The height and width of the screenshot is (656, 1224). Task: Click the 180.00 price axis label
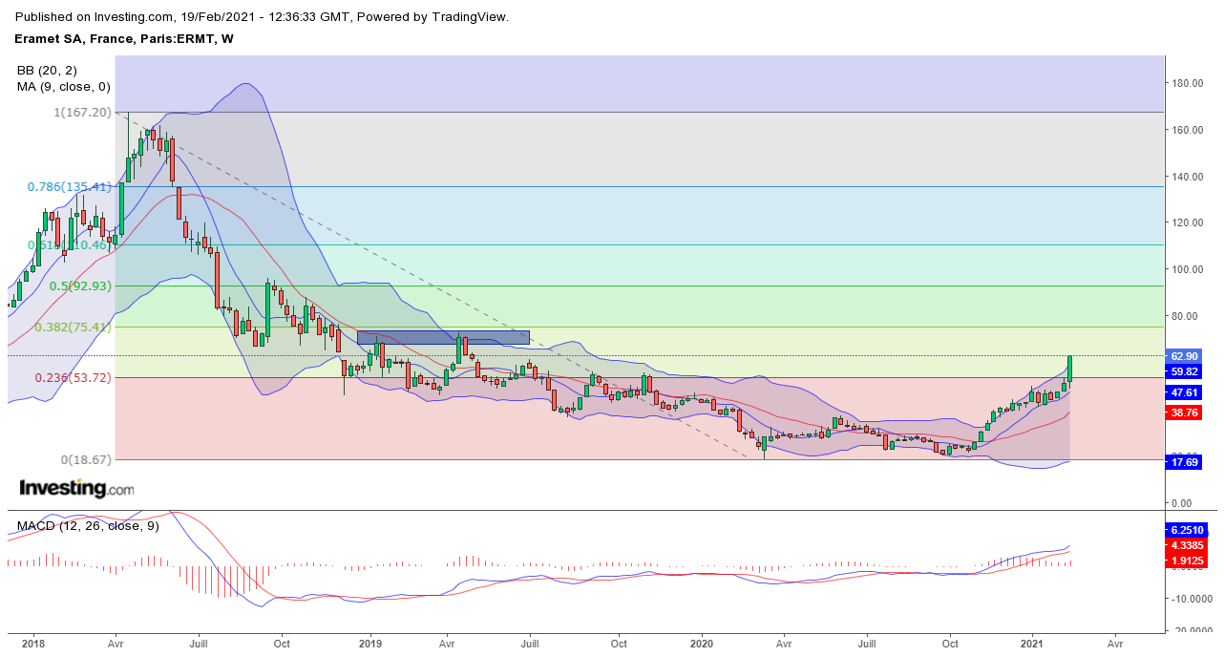(1187, 84)
